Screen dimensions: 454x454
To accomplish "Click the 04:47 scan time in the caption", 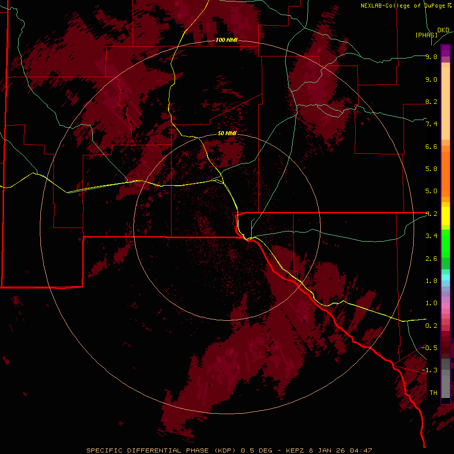I will pos(361,450).
